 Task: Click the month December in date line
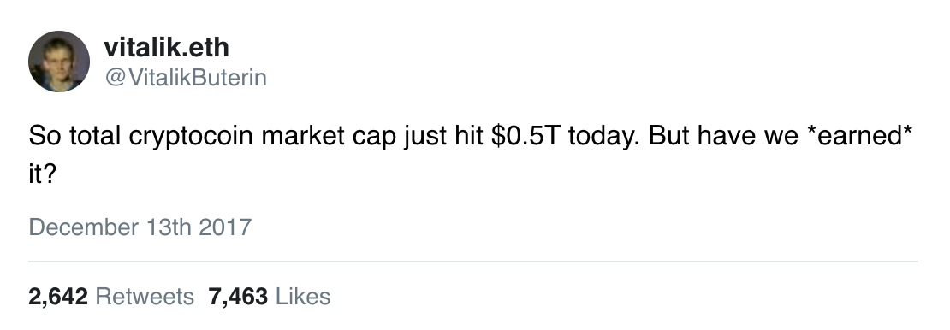click(x=84, y=227)
